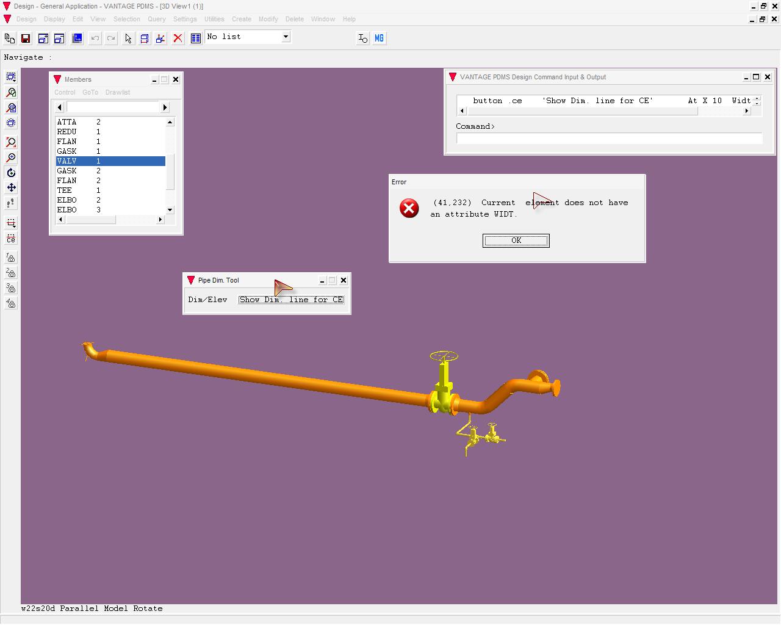Click the saved view 4 icon

pos(11,303)
